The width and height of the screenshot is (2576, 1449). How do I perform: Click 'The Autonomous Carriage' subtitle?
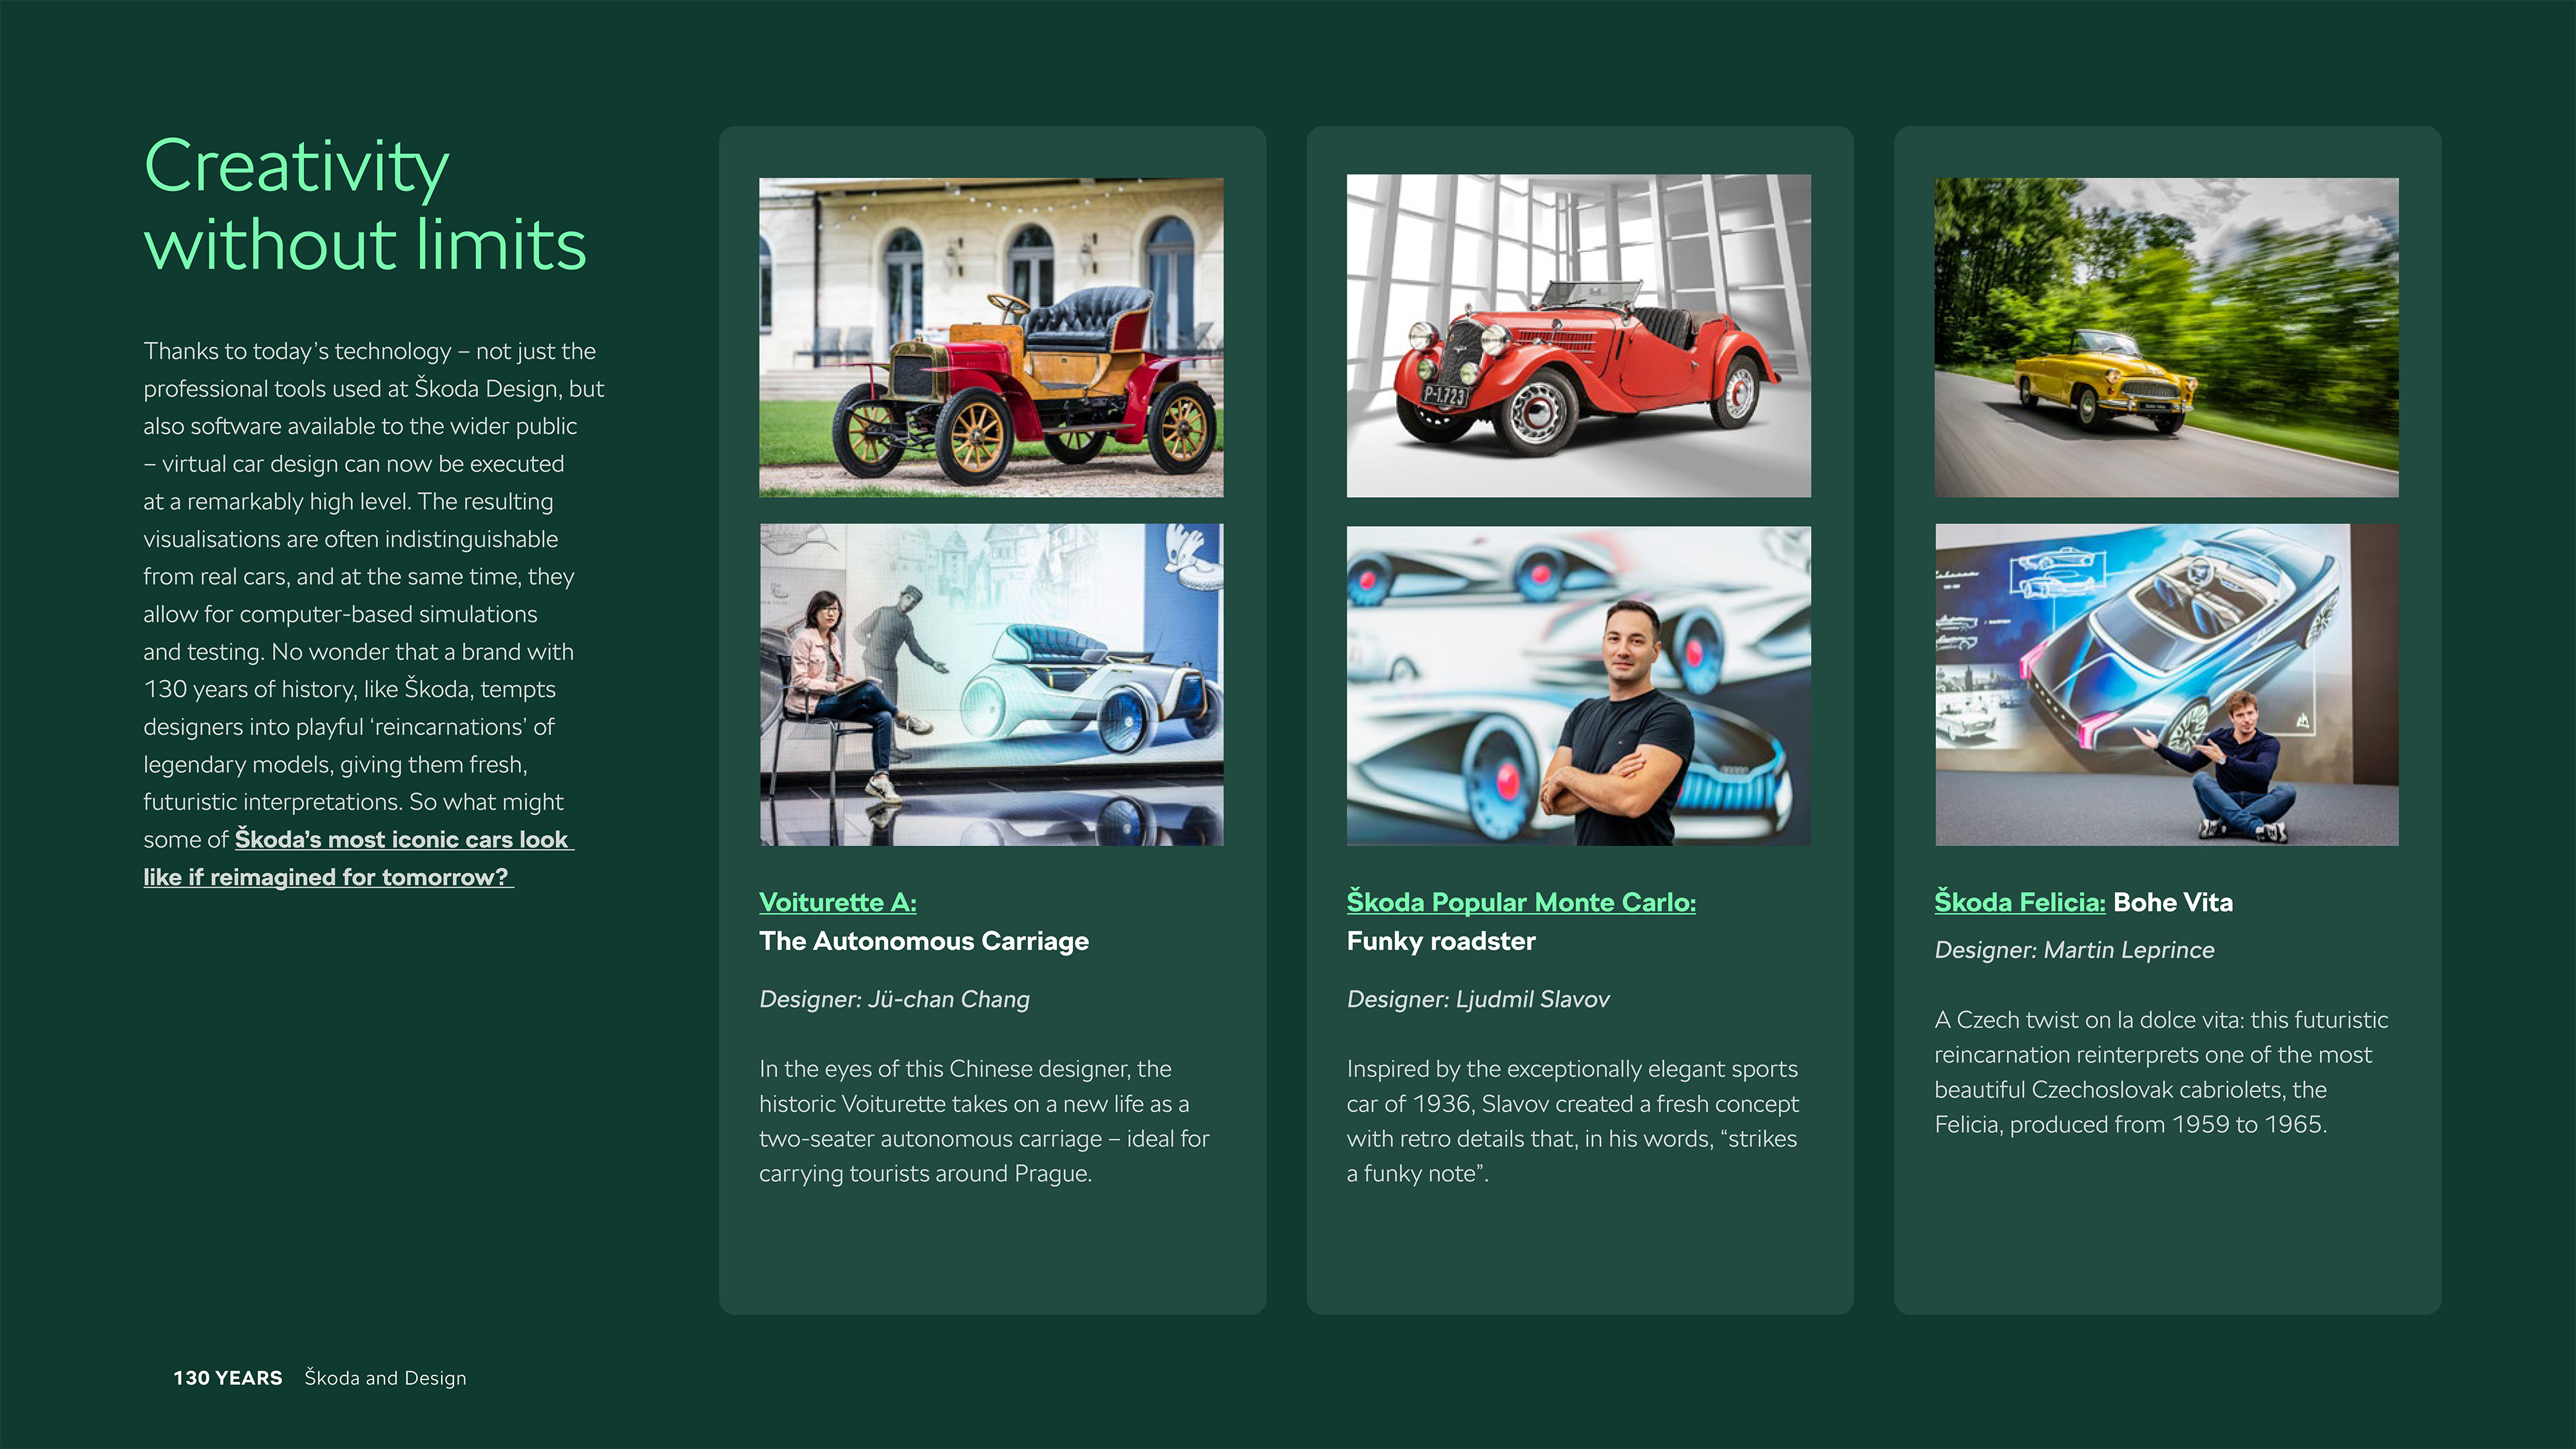(x=923, y=941)
